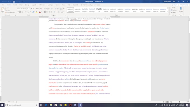The image size is (190, 107).
Task: Decrease paragraph indent
Action: 56,9
